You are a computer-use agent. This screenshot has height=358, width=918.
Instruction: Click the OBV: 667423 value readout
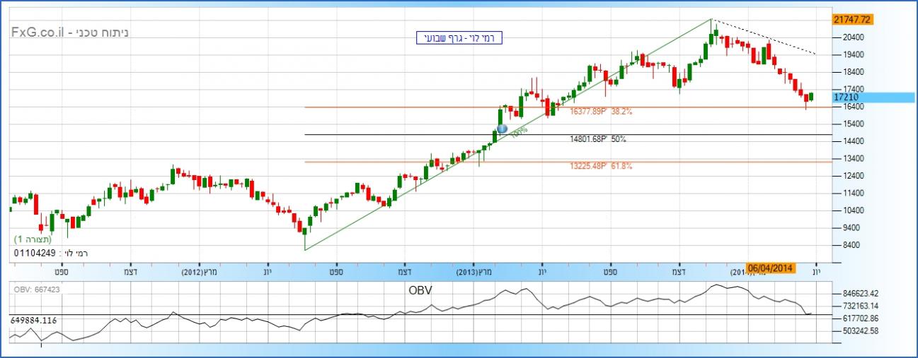click(x=38, y=288)
